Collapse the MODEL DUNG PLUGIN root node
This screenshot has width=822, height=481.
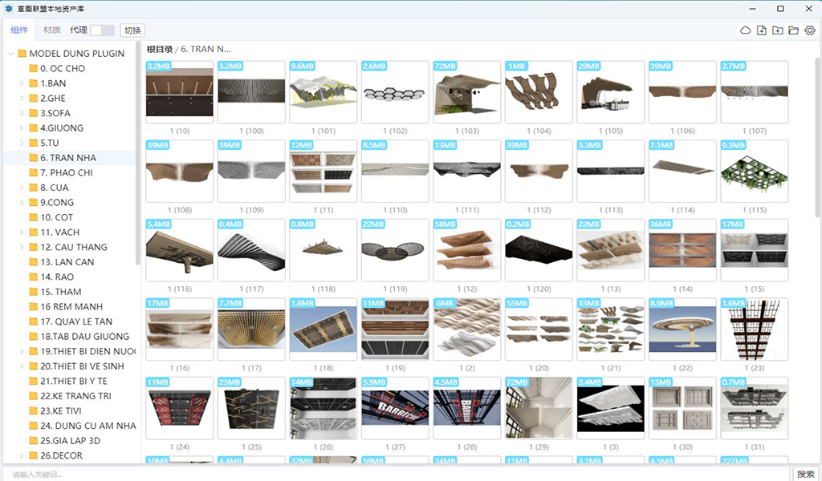click(x=10, y=54)
